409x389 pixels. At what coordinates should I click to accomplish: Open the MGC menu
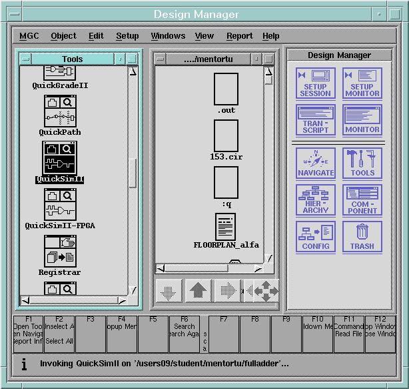point(29,36)
